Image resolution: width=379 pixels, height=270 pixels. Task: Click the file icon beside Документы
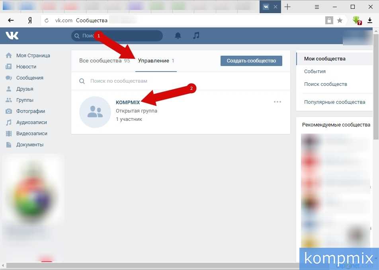point(9,145)
